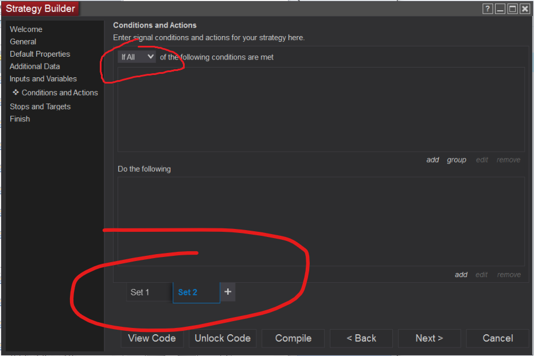The image size is (534, 356).
Task: Open the help question mark icon
Action: click(x=488, y=9)
